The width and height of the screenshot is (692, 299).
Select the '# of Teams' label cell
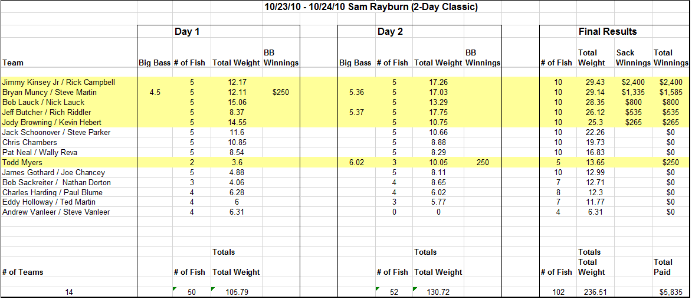point(22,272)
